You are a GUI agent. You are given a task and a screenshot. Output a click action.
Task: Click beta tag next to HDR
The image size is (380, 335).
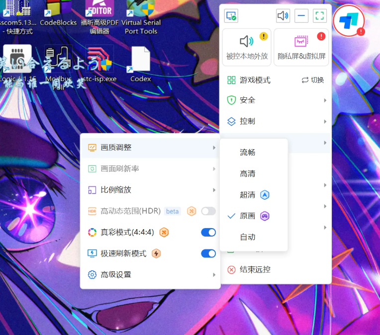point(172,211)
